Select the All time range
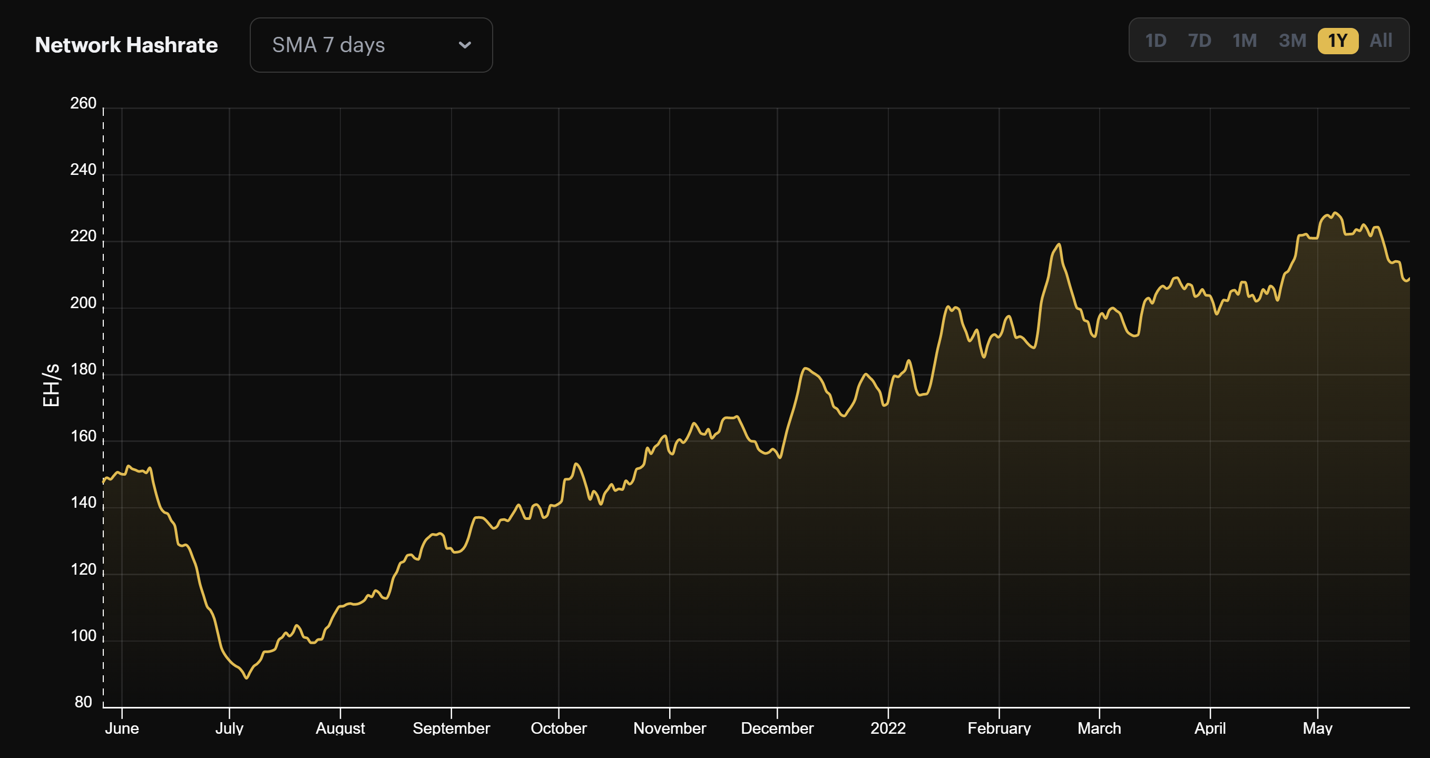 coord(1382,40)
